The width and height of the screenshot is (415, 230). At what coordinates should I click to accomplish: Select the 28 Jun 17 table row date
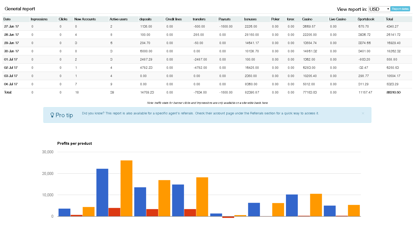[x=11, y=35]
